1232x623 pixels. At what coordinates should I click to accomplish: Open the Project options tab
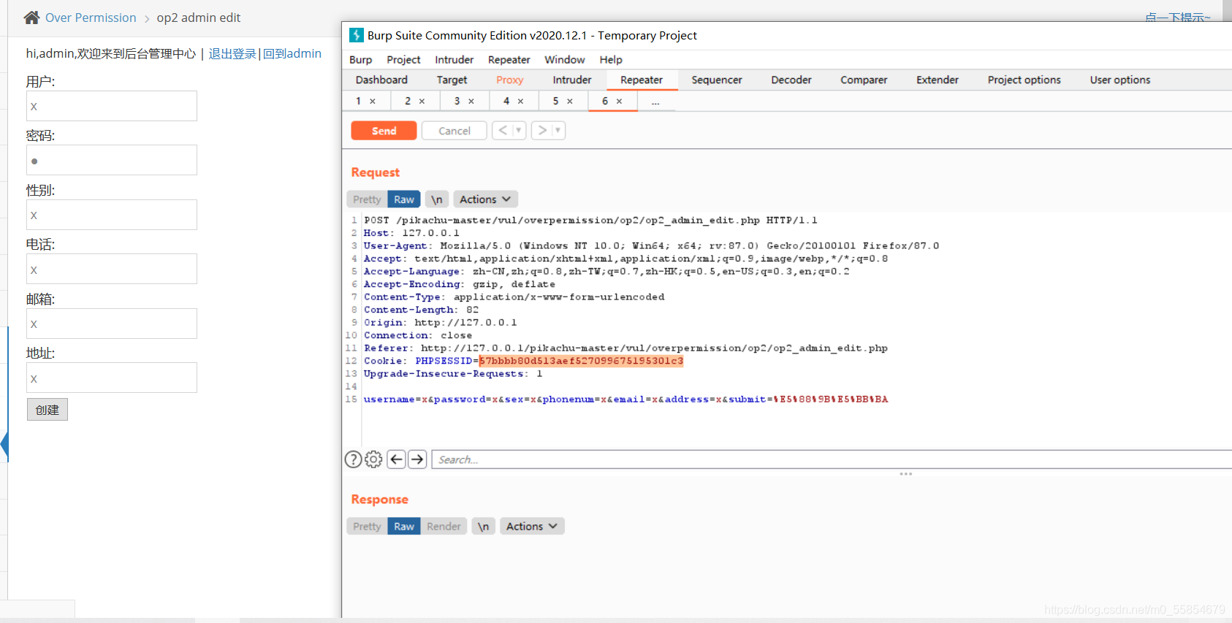[1024, 80]
